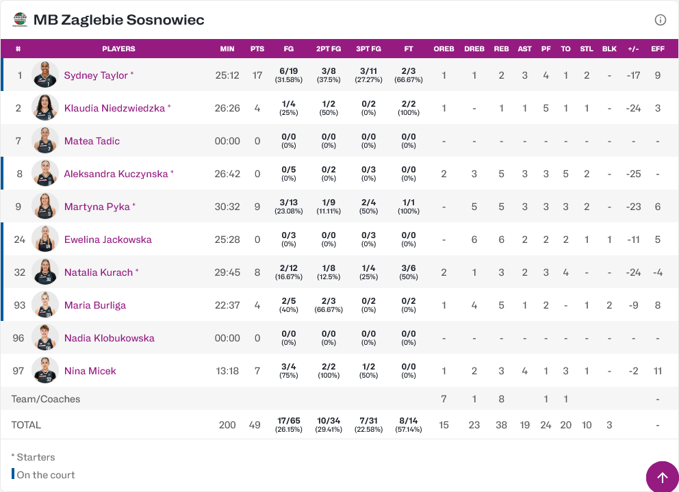This screenshot has height=492, width=679.
Task: Click Klaudia Niedzwiedzka's avatar
Action: click(x=45, y=107)
